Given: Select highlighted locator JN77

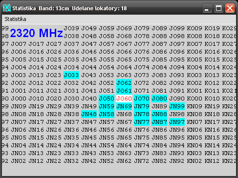Looking at the screenshot, I should pos(142,122).
